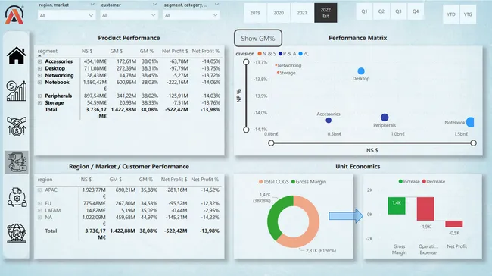492x276 pixels.
Task: Expand the Storage segment row
Action: [40, 103]
